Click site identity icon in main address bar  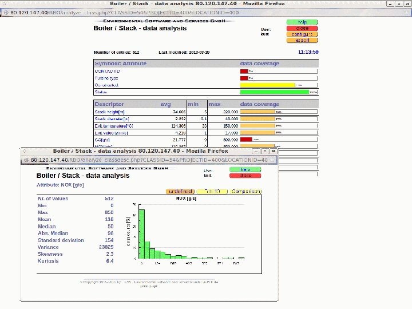pos(6,13)
